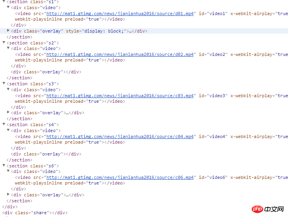Collapse the section s4 node arrow
This screenshot has height=217, width=288.
click(x=4, y=124)
